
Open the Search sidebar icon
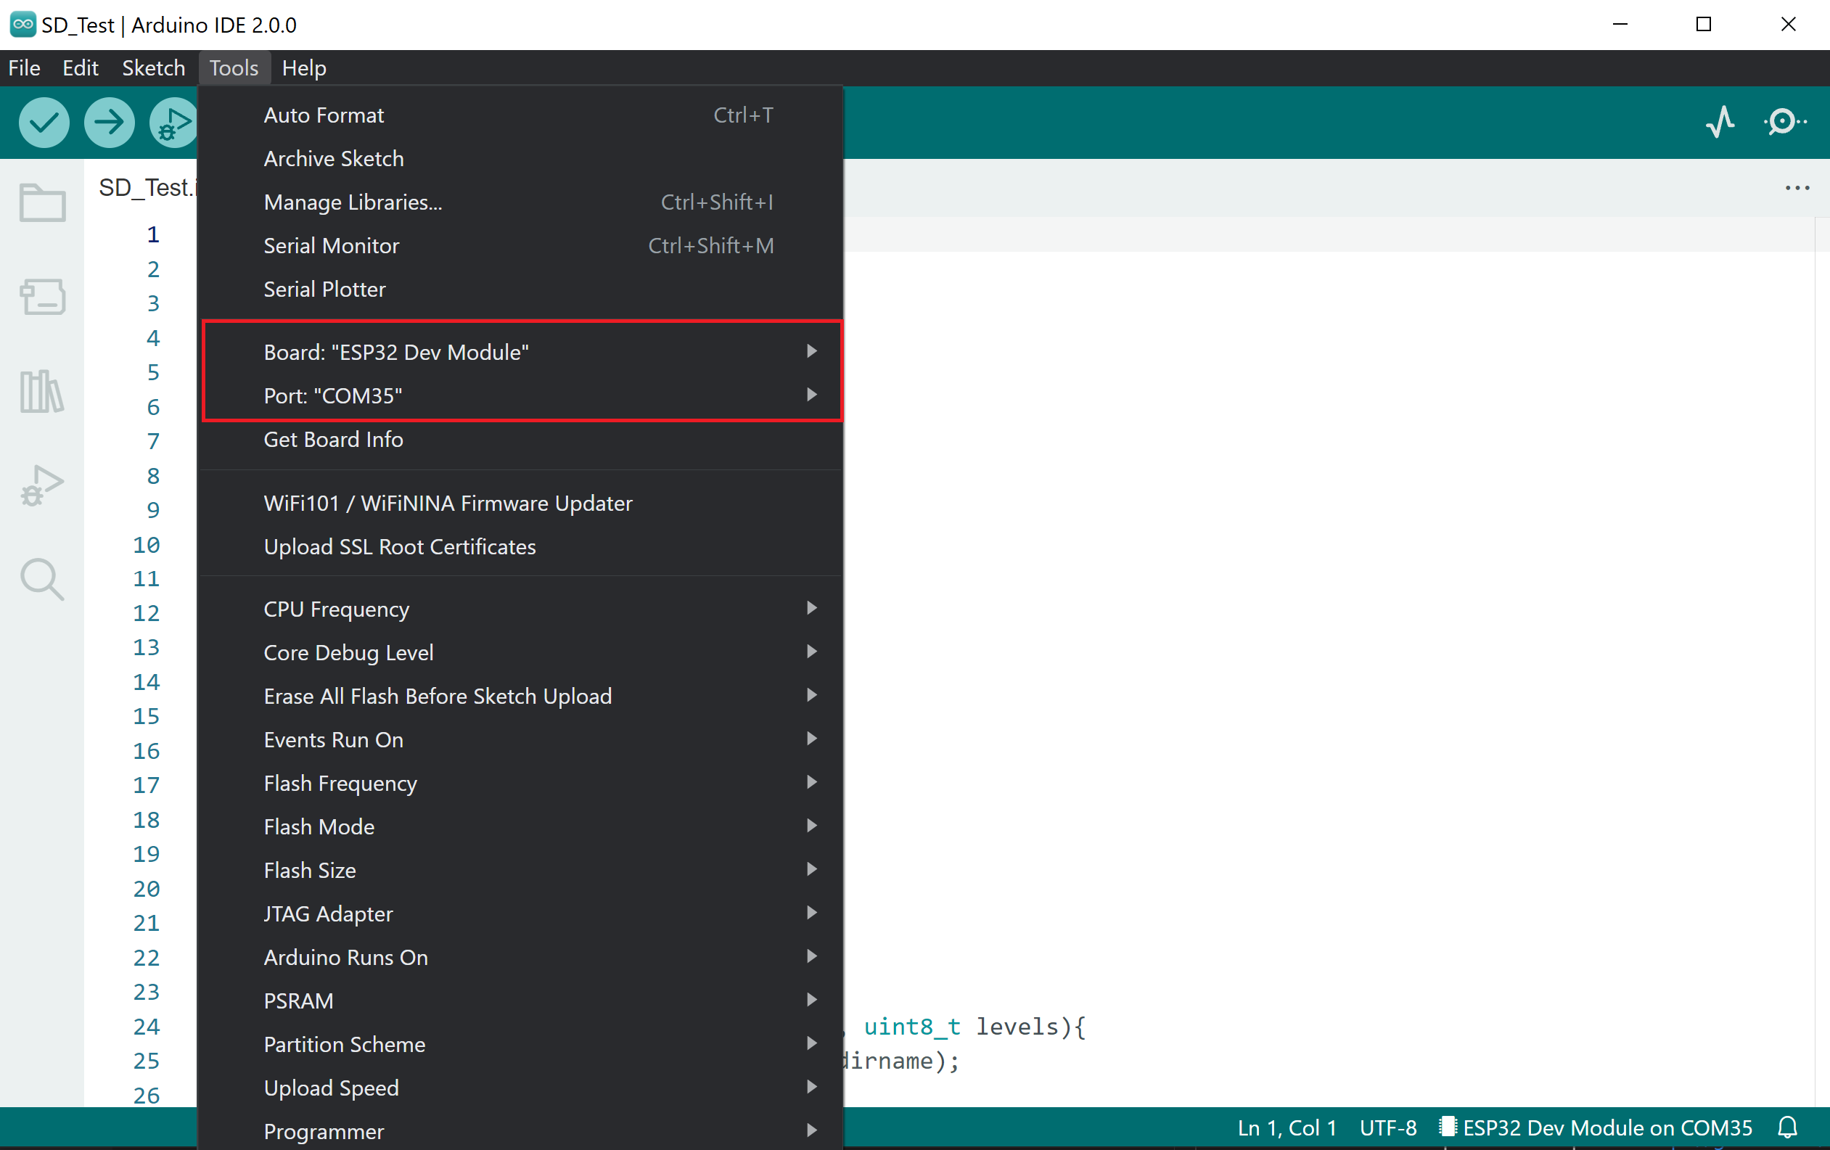coord(42,579)
